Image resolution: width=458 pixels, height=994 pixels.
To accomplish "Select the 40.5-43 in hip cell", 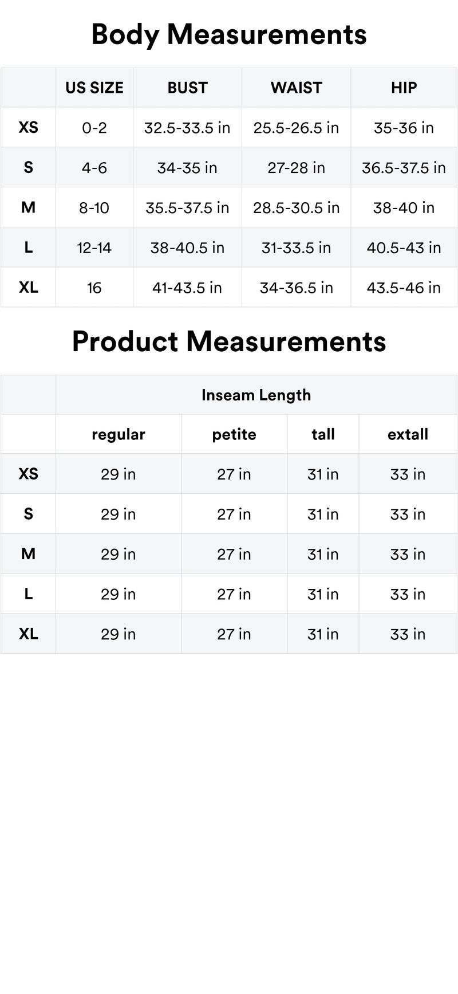I will [404, 247].
